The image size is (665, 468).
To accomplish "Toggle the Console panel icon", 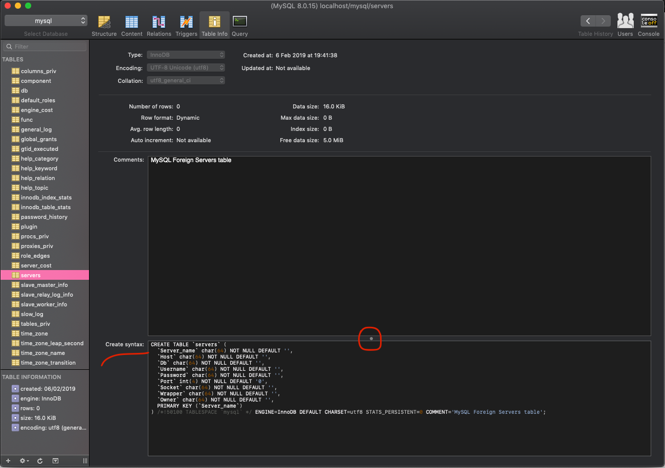I will [x=649, y=22].
